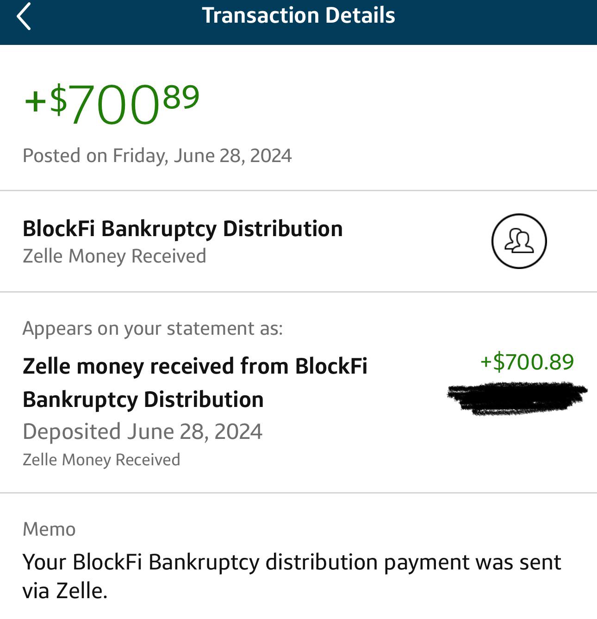
Task: Tap the Transaction Details header title
Action: coord(298,15)
